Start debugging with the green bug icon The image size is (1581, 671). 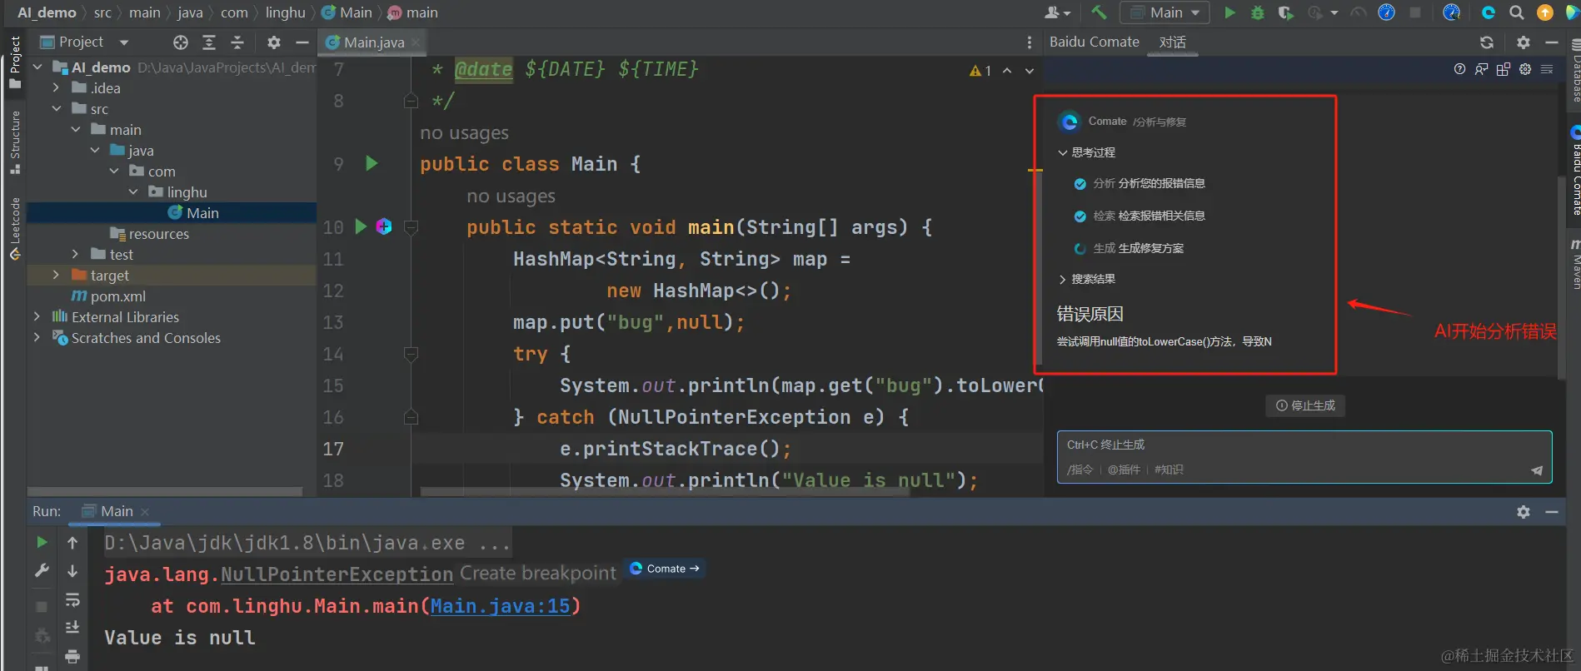[1258, 12]
